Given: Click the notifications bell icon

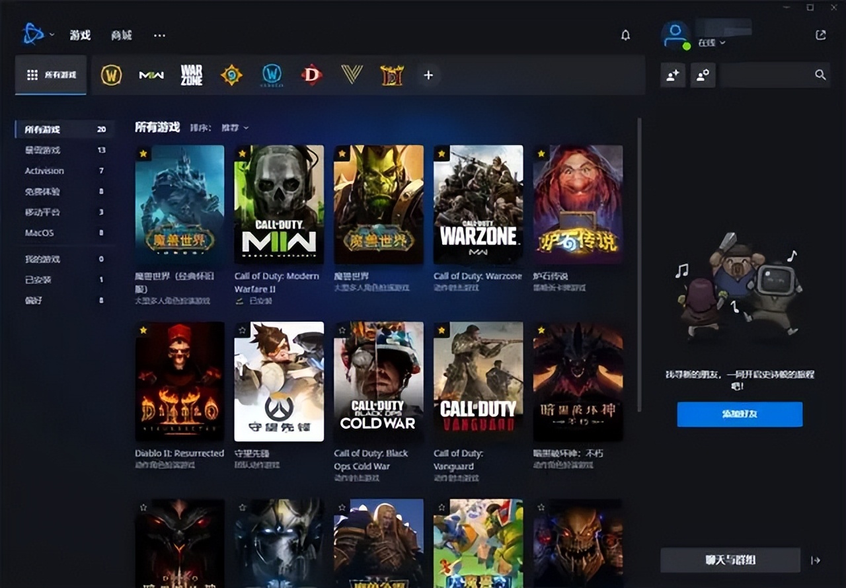Looking at the screenshot, I should [x=625, y=35].
